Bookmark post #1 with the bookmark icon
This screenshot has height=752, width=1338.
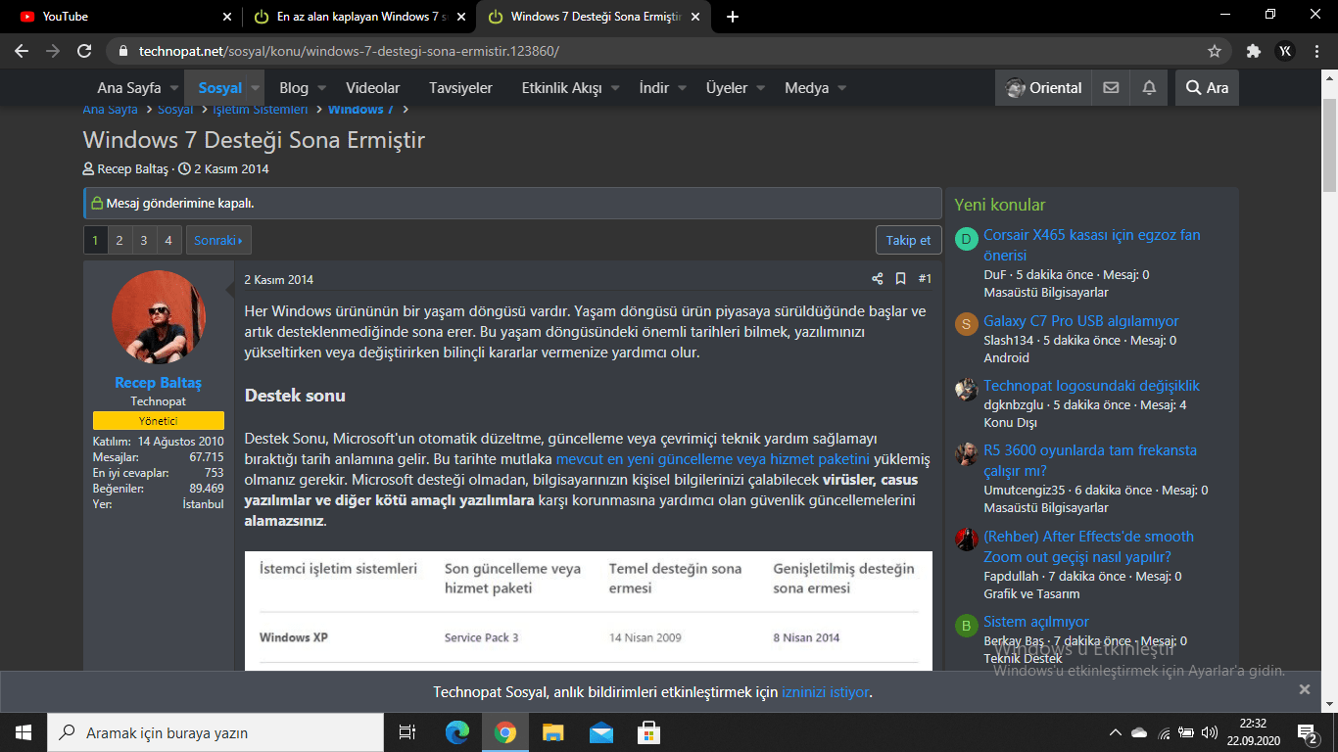pyautogui.click(x=901, y=279)
